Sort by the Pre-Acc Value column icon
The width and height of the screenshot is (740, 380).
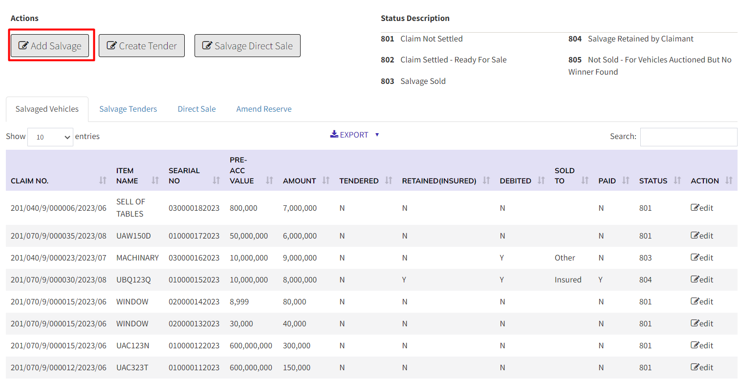269,180
